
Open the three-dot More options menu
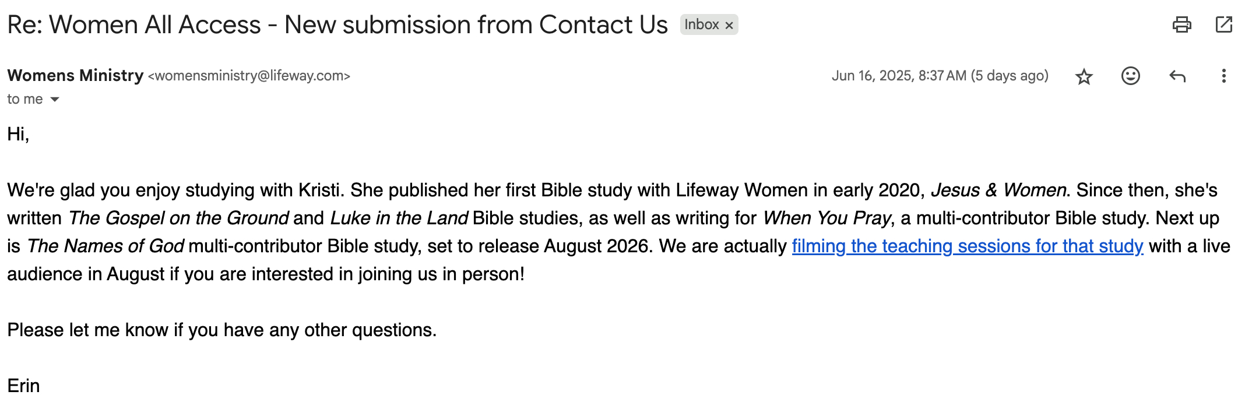click(1223, 76)
